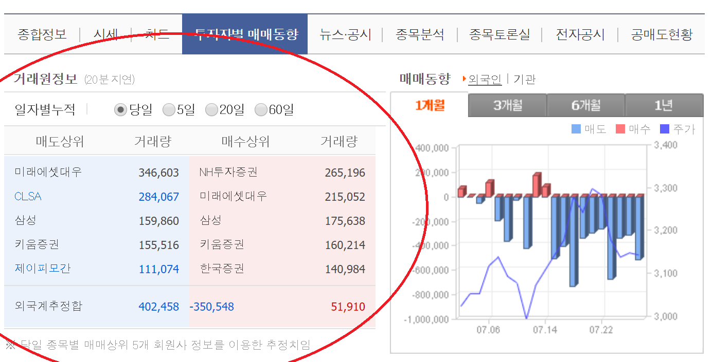Click the 402,458 foreign sell total

[x=159, y=307]
